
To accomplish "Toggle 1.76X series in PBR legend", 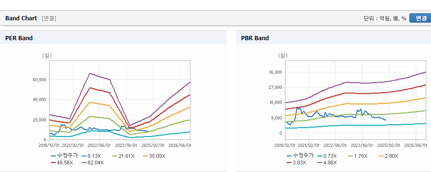I will (x=357, y=156).
